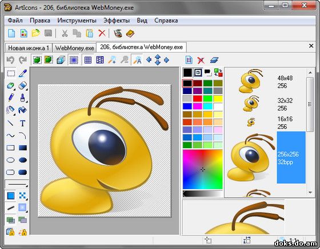Cut selection with scissors icon
The width and height of the screenshot is (320, 249).
tap(65, 33)
